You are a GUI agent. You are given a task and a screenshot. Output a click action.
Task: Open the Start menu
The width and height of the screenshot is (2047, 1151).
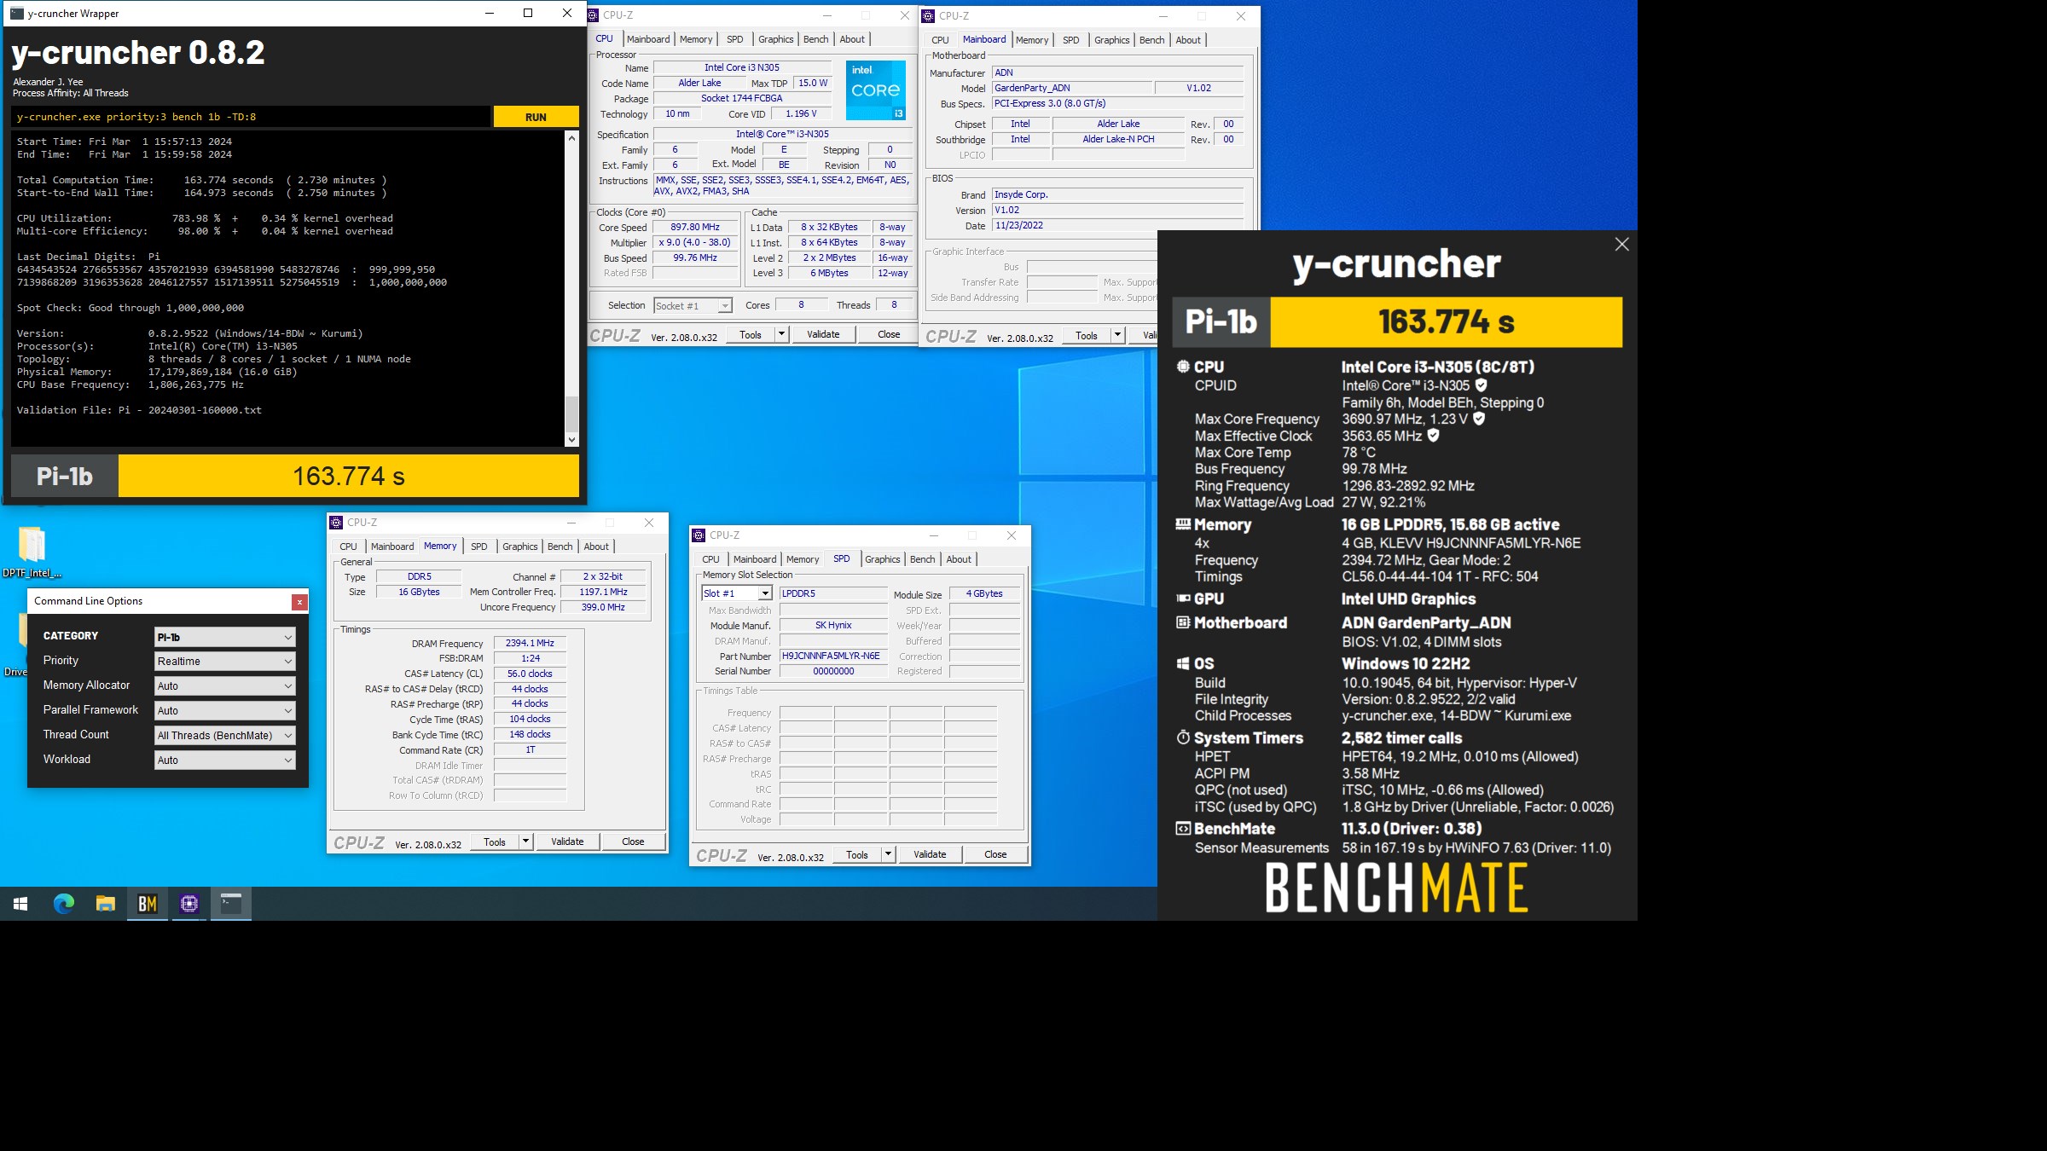20,904
